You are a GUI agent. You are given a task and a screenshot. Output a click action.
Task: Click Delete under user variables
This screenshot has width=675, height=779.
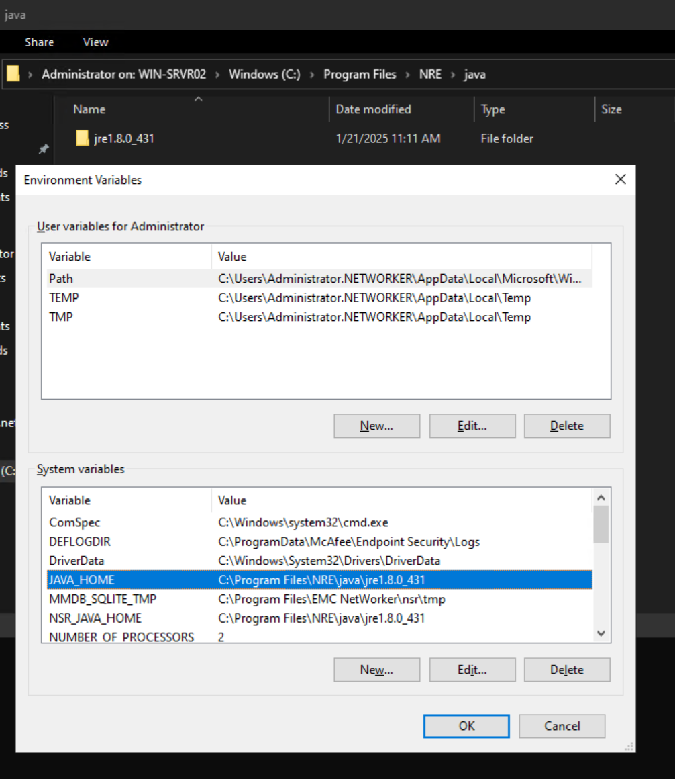tap(567, 425)
